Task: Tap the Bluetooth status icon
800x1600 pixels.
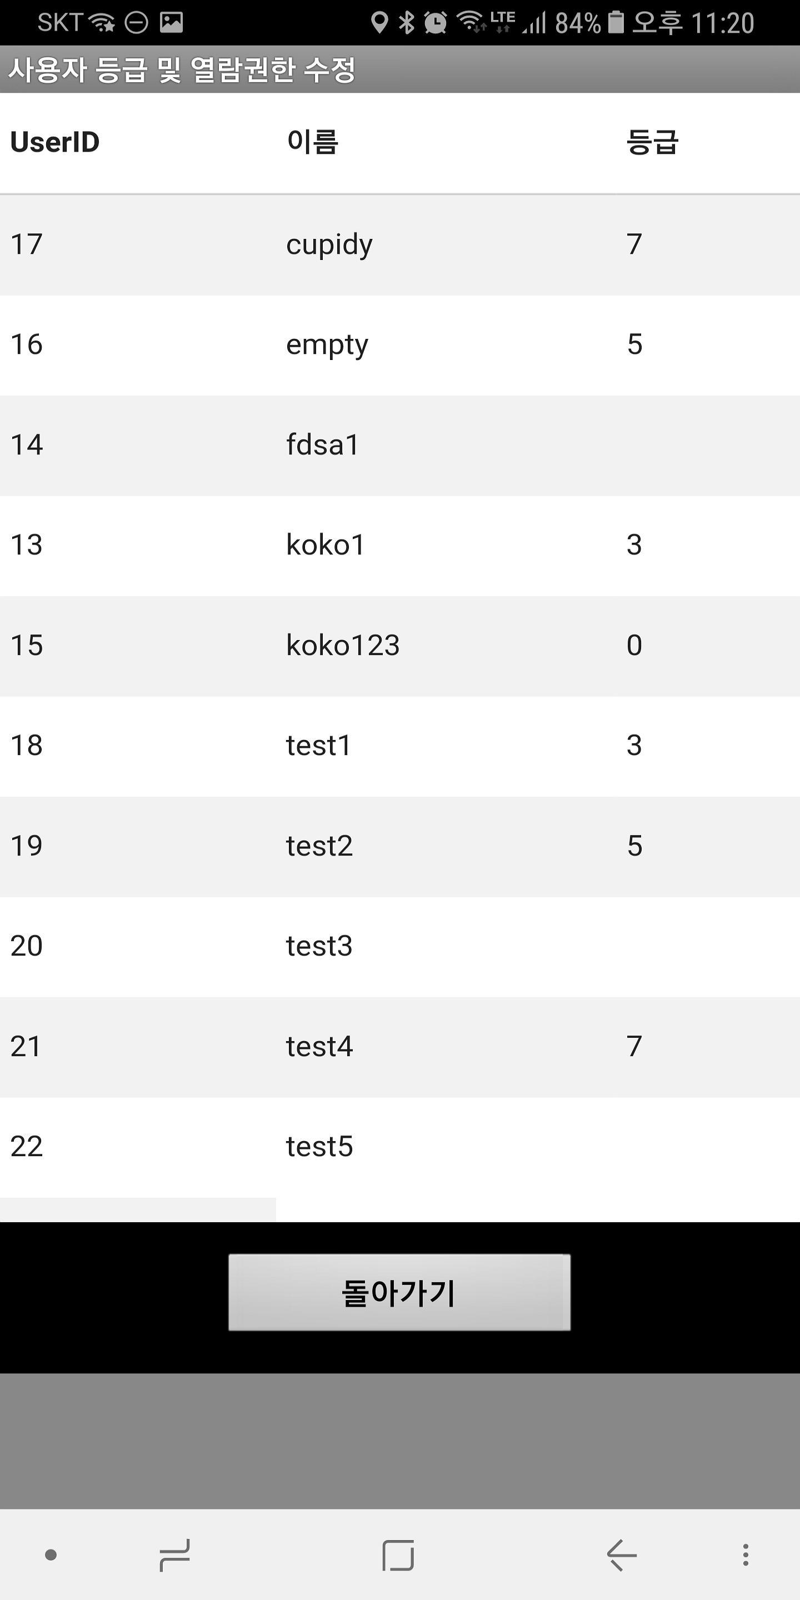Action: [406, 23]
